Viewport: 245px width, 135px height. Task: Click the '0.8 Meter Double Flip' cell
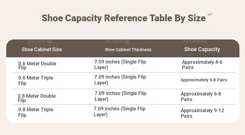[x=37, y=98]
